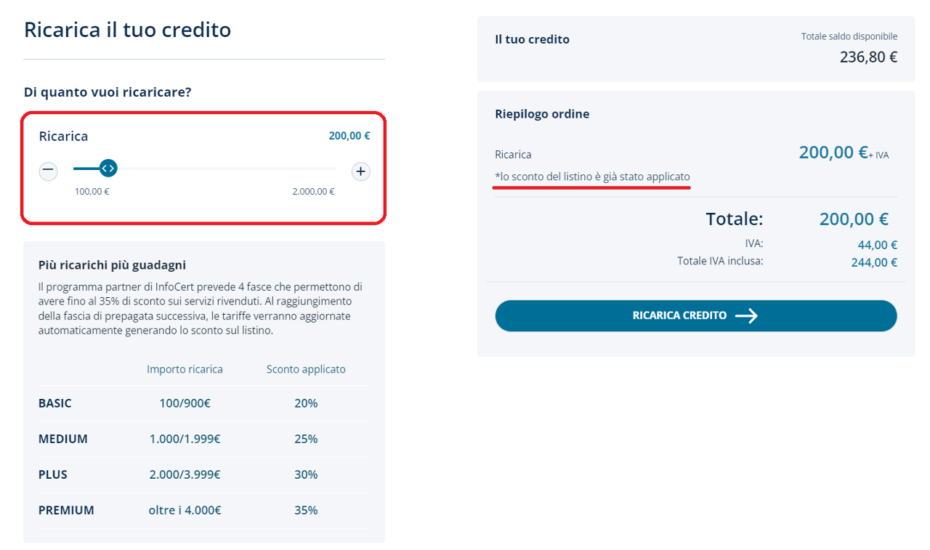Click the 244,00 € total with IVA
Viewport: 930px width, 550px height.
click(x=874, y=262)
